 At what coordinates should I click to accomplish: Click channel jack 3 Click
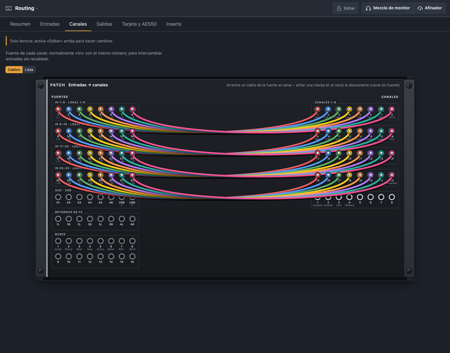(x=339, y=197)
